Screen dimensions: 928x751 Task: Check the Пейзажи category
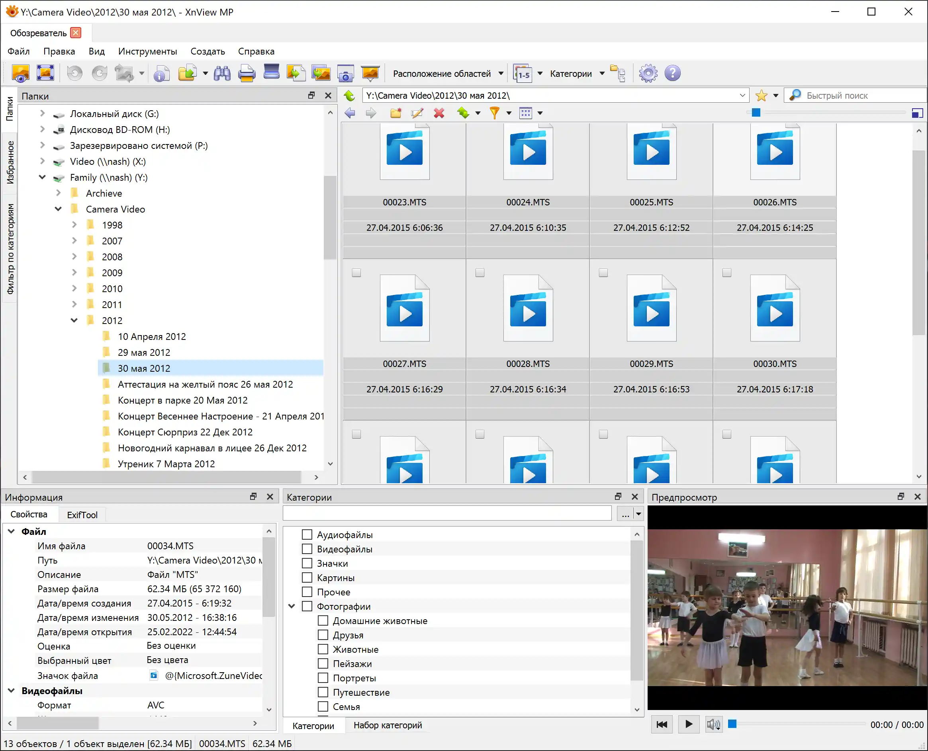click(x=323, y=663)
